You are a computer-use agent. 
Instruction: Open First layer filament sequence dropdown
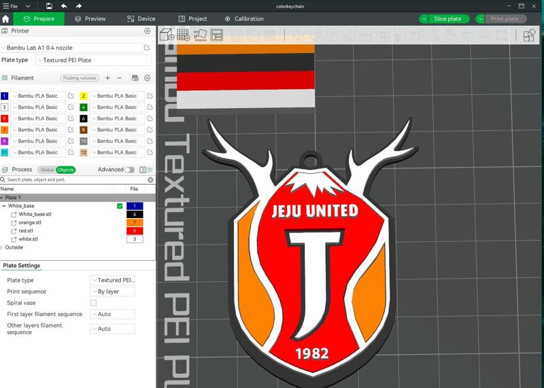[112, 314]
